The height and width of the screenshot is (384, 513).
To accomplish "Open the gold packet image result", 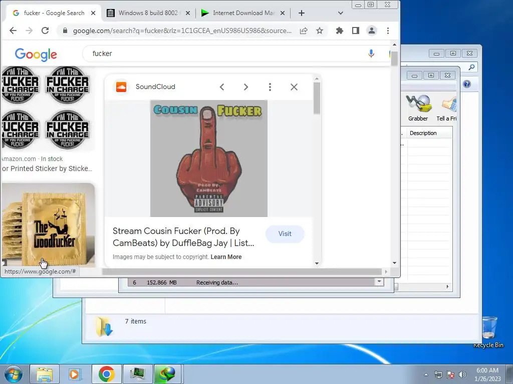I will (x=48, y=224).
